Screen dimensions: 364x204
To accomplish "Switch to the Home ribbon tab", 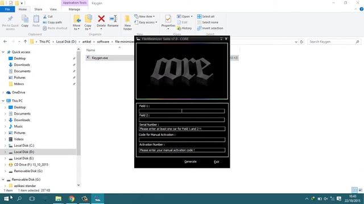I will 23,9.
